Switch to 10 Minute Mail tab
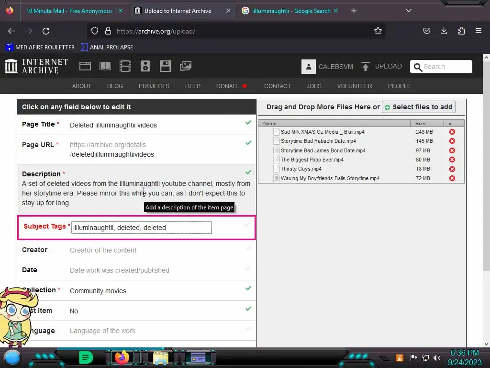The height and width of the screenshot is (368, 490). coord(69,11)
